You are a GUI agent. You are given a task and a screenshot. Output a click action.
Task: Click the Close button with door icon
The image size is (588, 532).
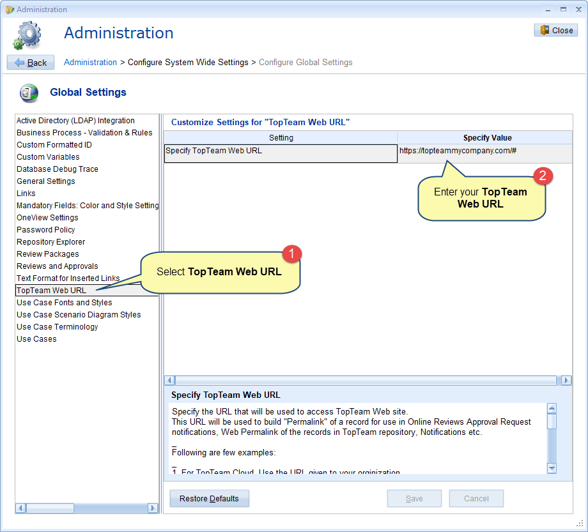coord(556,31)
